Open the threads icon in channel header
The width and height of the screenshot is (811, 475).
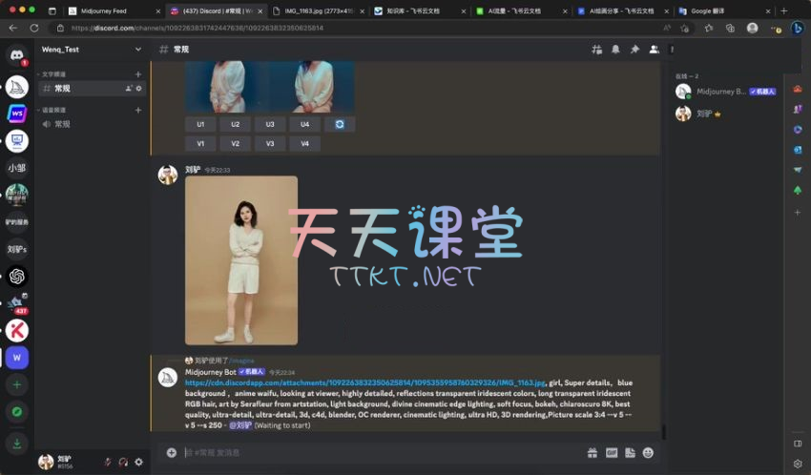[596, 49]
